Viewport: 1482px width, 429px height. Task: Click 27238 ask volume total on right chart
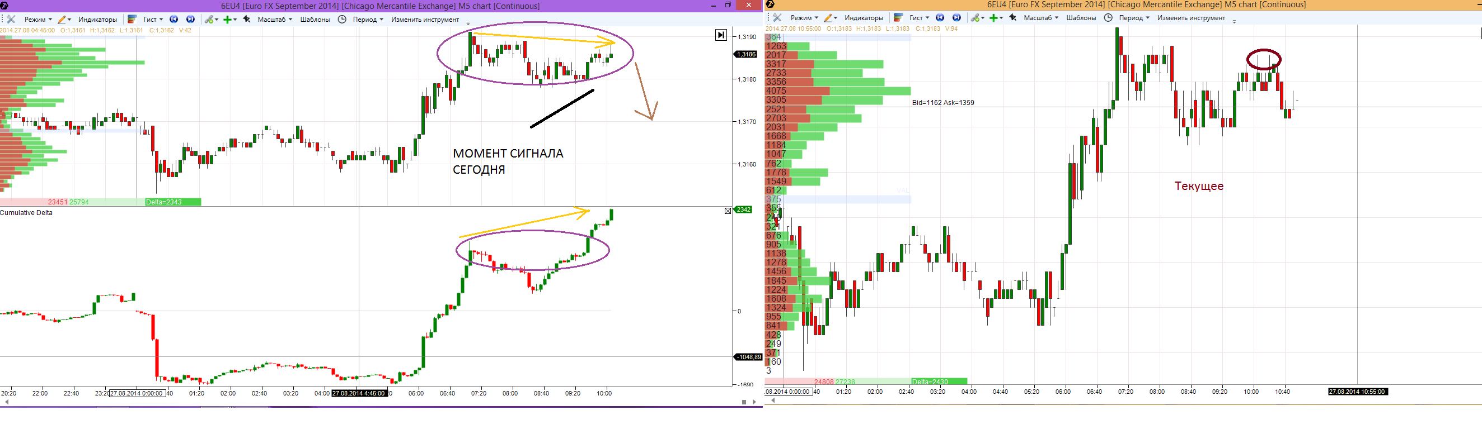845,382
